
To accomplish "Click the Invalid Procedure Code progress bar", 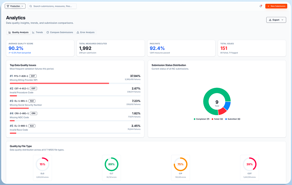I will pos(75,96).
